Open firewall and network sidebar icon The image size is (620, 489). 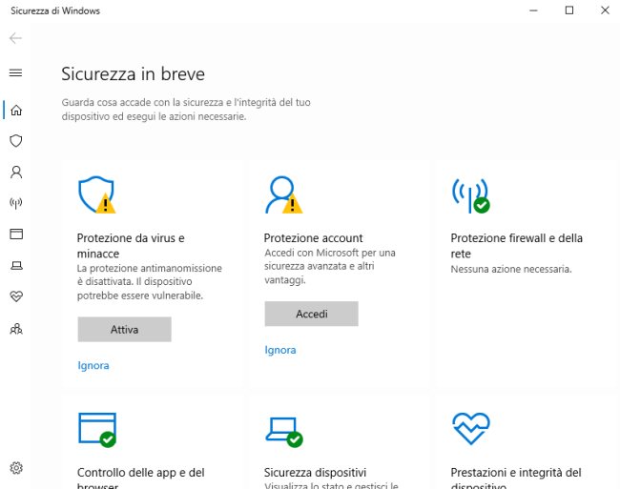(x=16, y=203)
